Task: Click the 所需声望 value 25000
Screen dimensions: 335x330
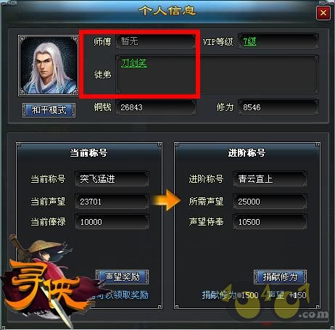Action: point(270,201)
